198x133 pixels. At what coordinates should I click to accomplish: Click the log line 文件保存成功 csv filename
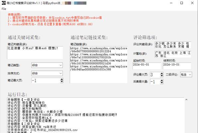pyautogui.click(x=43, y=130)
